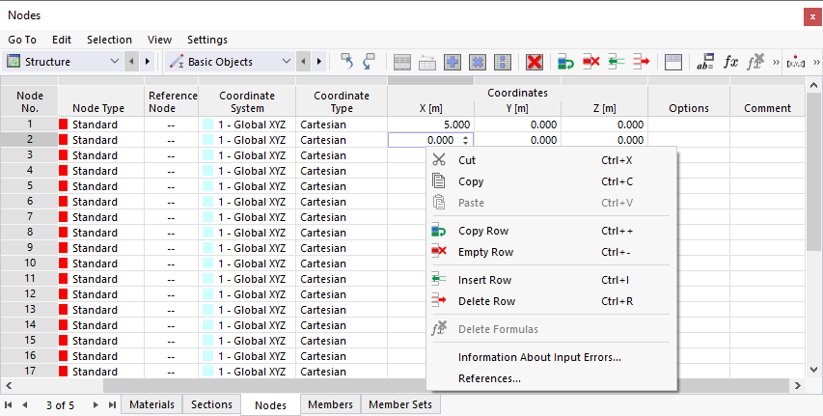Choose Insert Row from the context menu

tap(551, 281)
